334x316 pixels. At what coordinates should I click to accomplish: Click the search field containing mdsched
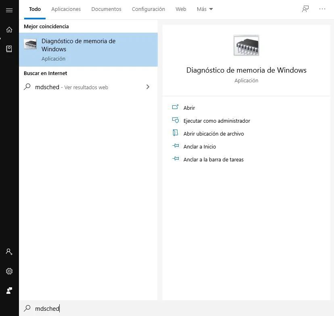pos(176,308)
